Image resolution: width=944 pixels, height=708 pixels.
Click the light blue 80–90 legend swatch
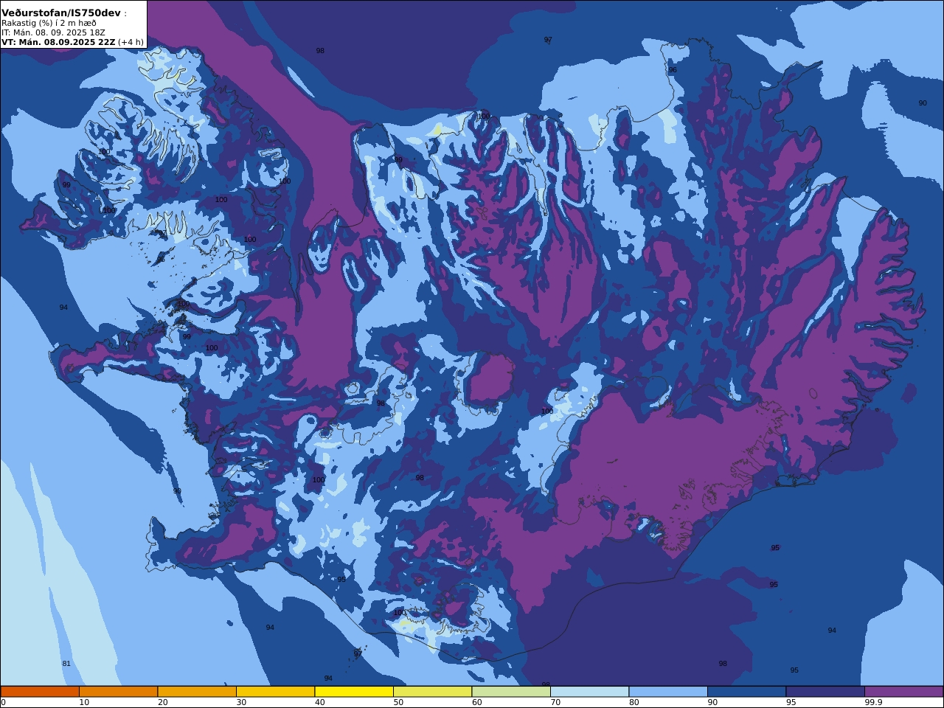[668, 692]
